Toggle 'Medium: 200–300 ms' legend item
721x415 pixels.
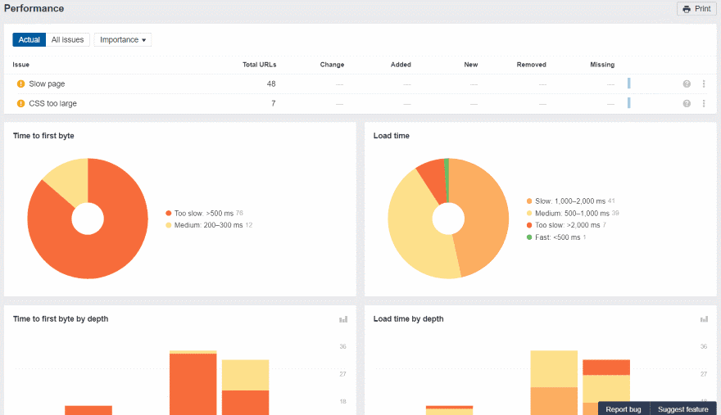coord(208,225)
